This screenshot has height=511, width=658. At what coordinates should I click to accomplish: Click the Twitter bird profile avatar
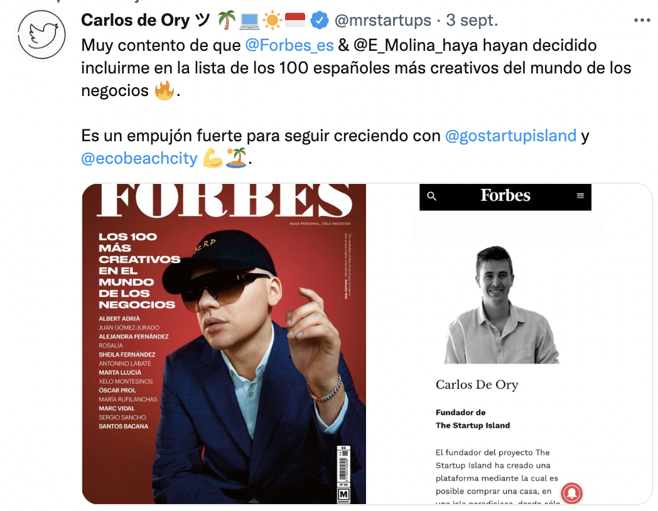(41, 35)
